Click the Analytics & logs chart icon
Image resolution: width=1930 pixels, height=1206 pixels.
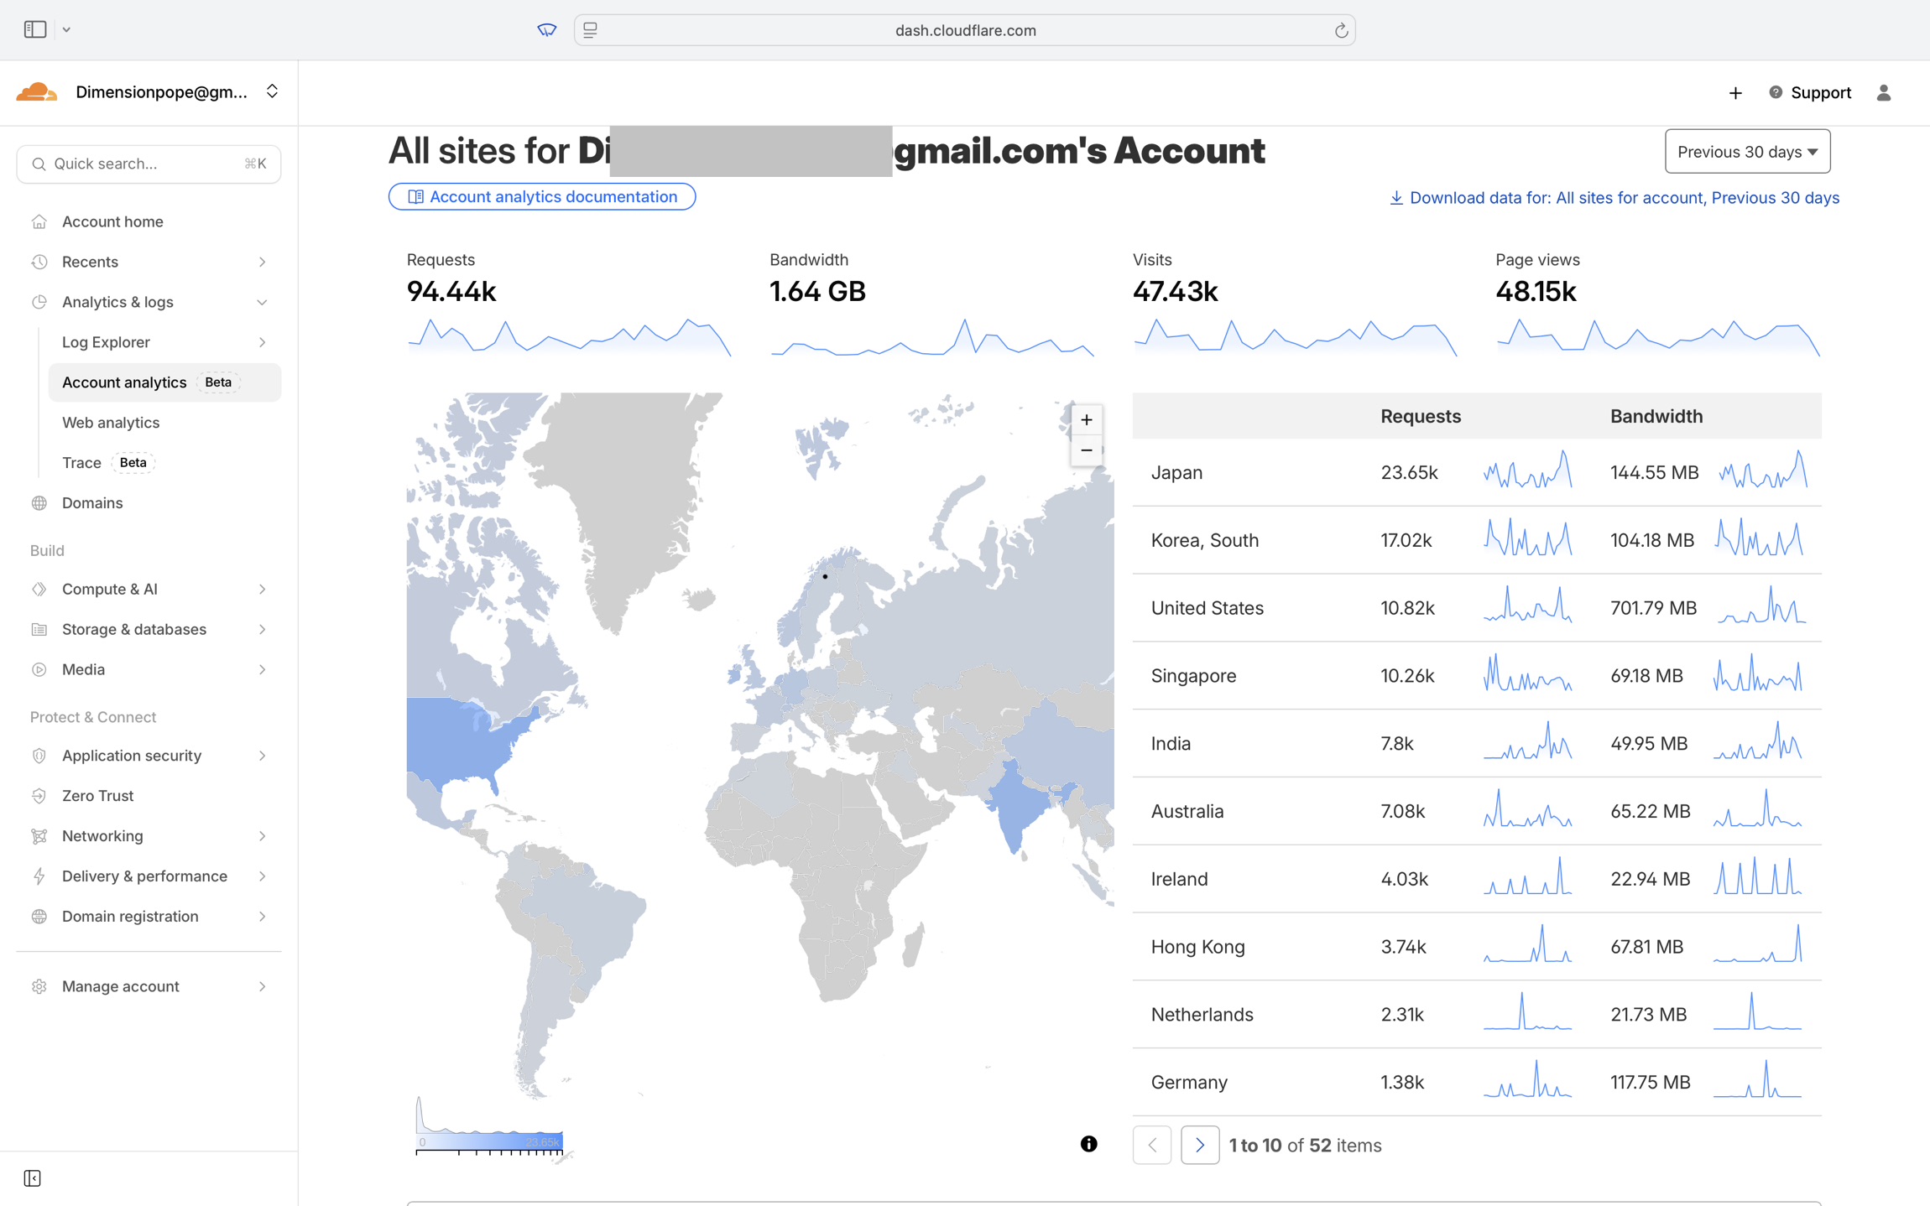[x=39, y=302]
